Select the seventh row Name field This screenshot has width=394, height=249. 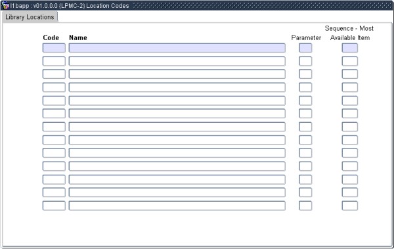177,127
